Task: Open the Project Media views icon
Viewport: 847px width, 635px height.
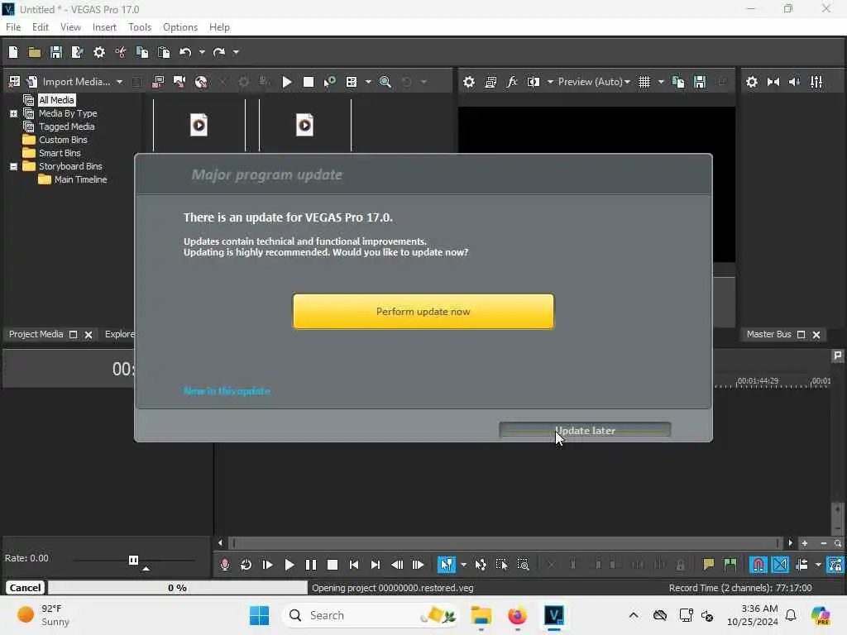Action: click(352, 82)
